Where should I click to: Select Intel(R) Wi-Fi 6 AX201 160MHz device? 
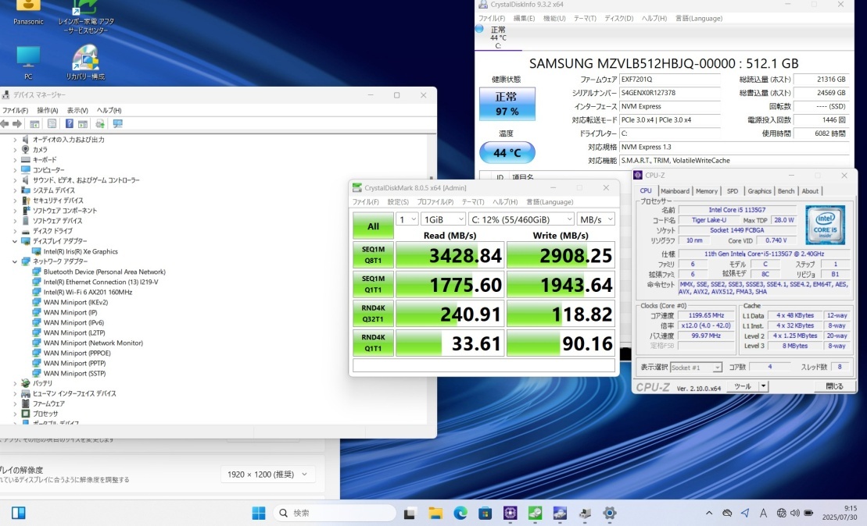[x=88, y=292]
